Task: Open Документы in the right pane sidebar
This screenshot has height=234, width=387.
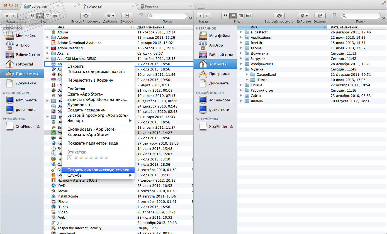Action: [215, 83]
